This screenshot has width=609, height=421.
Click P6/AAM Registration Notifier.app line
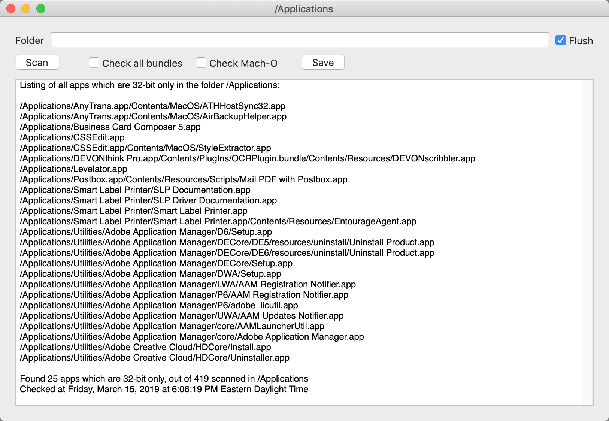point(184,295)
